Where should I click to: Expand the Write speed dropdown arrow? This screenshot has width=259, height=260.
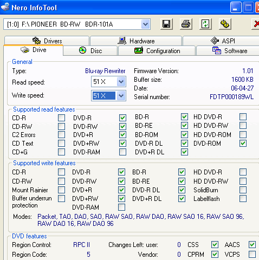click(121, 96)
